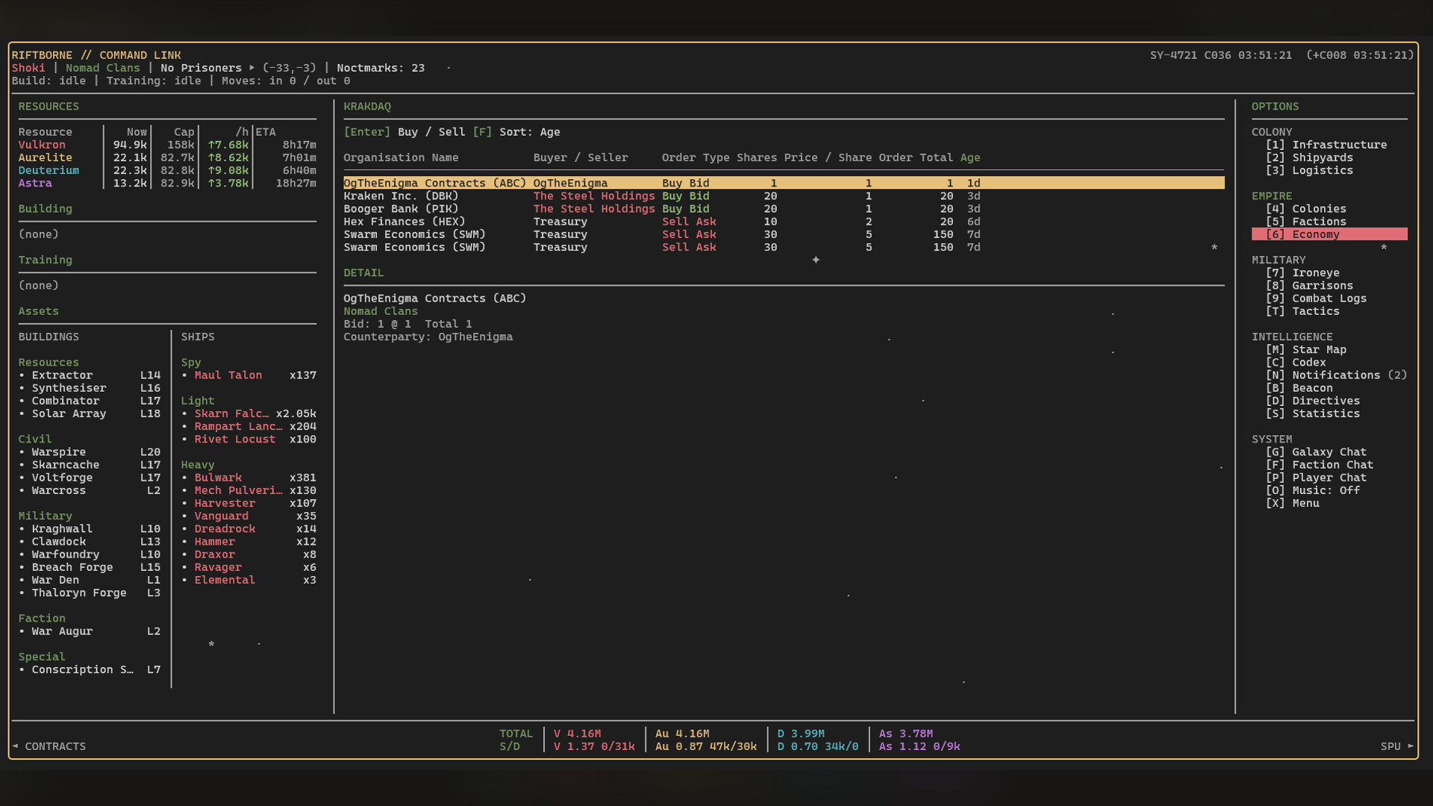Viewport: 1433px width, 806px height.
Task: Select the Solar Array L18 building
Action: (x=90, y=413)
